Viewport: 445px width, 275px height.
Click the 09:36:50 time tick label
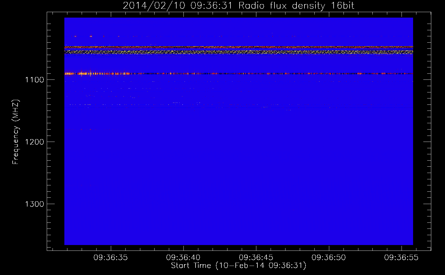tap(329, 258)
